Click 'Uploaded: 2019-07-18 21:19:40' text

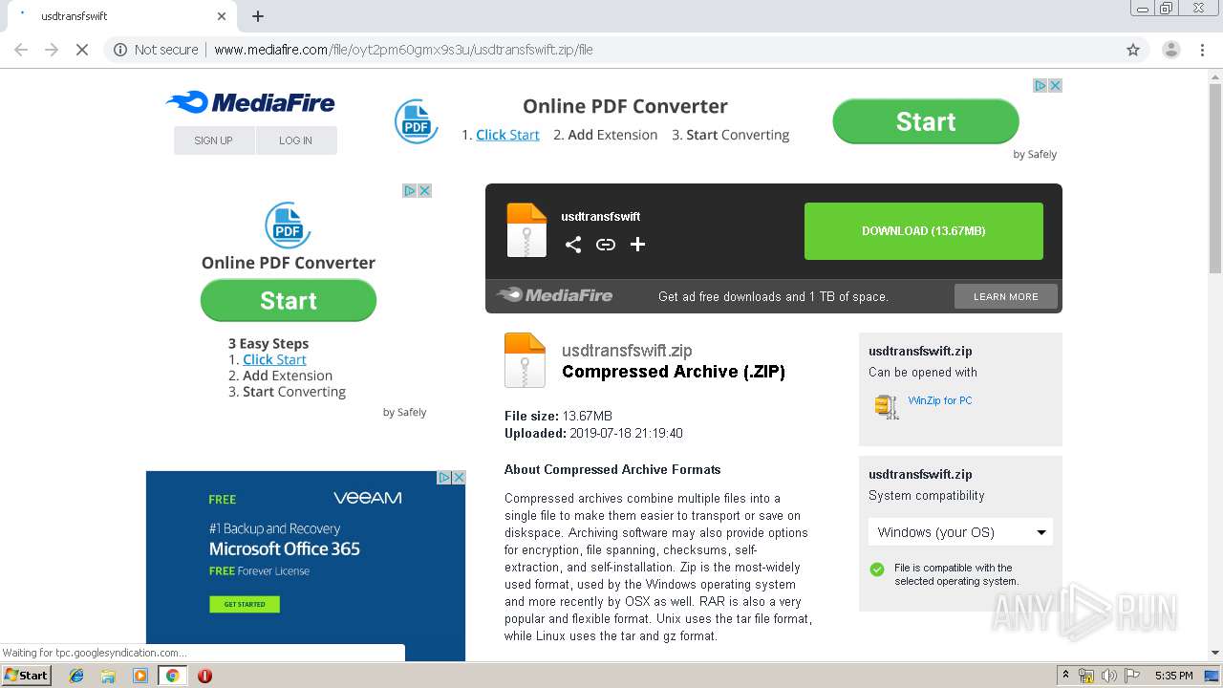point(593,433)
